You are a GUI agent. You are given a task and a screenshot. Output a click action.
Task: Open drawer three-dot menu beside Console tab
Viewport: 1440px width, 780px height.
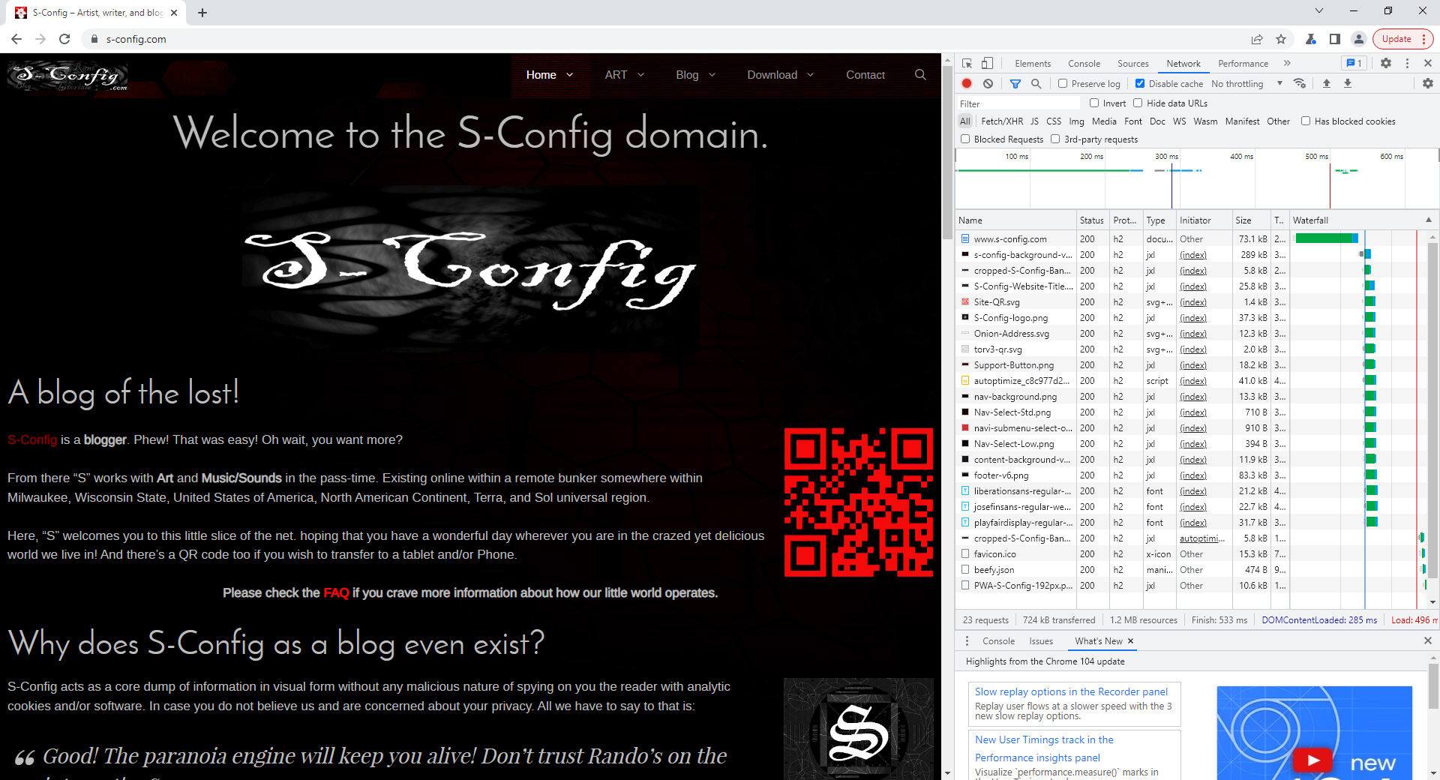967,641
